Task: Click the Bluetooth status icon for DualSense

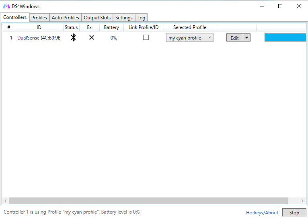Action: click(73, 37)
